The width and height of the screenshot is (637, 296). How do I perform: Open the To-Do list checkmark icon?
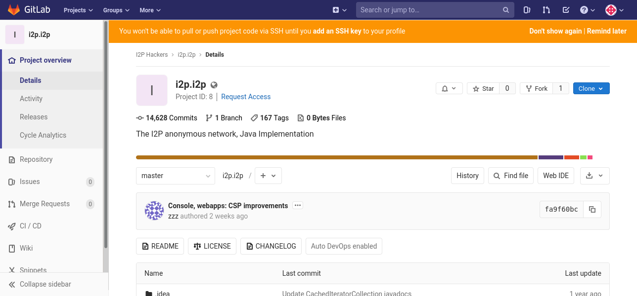click(x=566, y=10)
